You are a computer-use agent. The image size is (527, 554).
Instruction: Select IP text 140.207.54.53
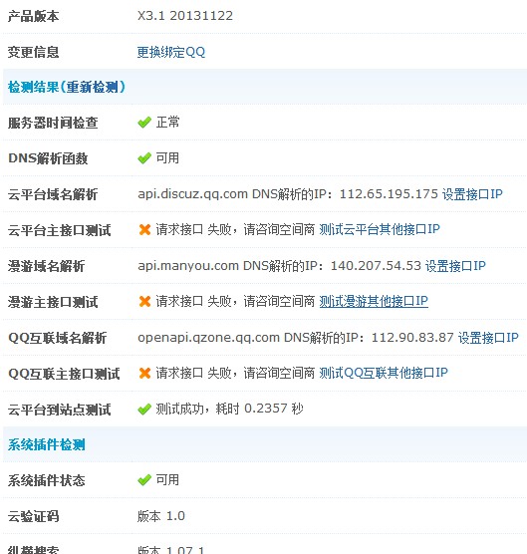376,266
